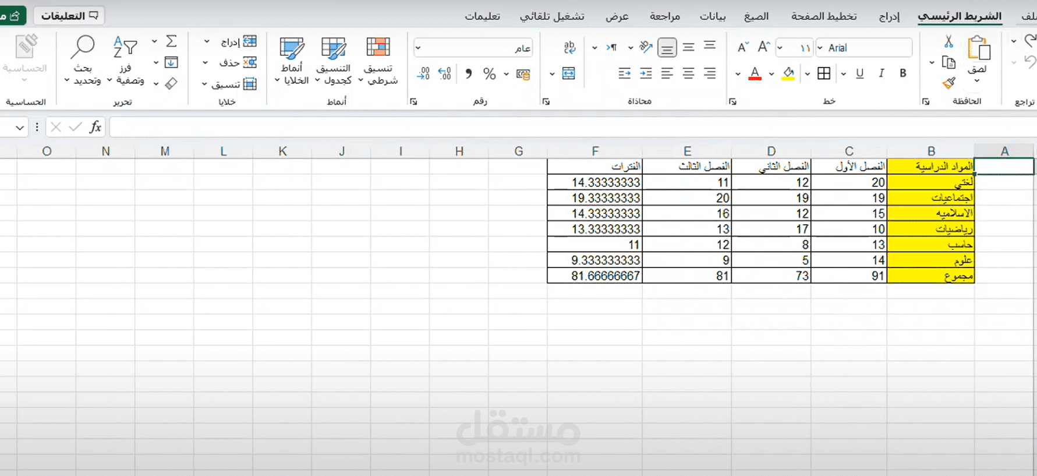Switch to the إدراج ribbon tab
1037x476 pixels.
pos(889,16)
